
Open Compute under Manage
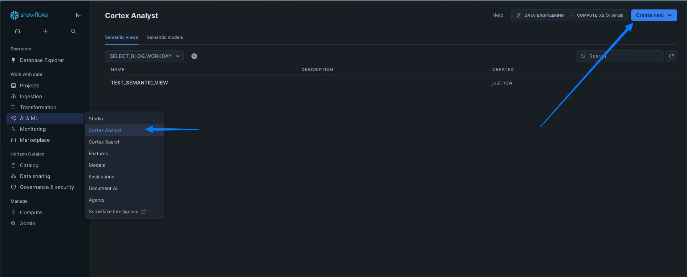coord(45,212)
